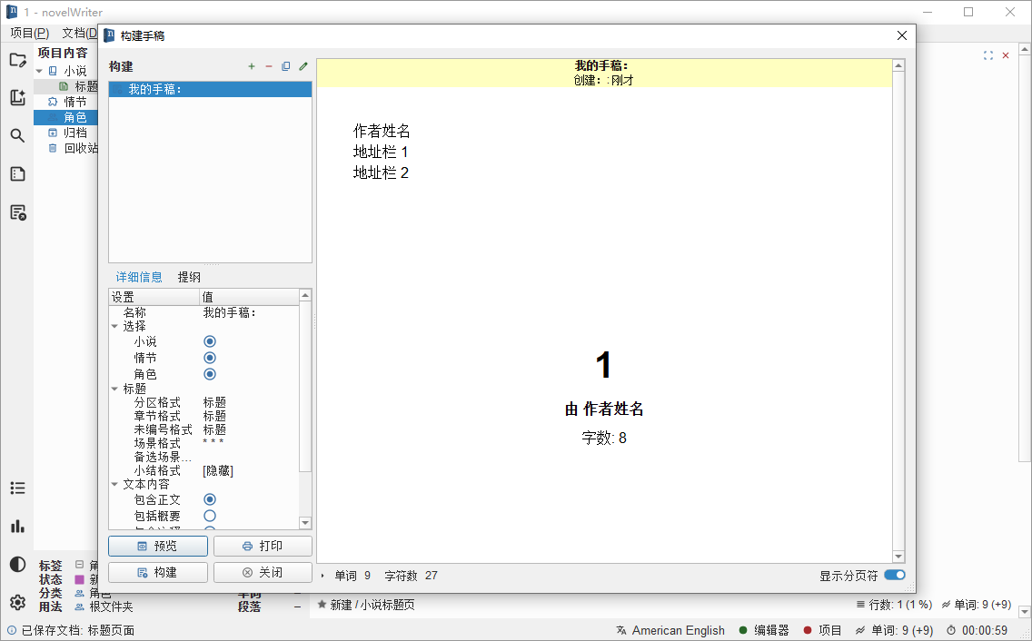This screenshot has width=1032, height=641.
Task: Edit the build name with the pencil icon
Action: (303, 66)
